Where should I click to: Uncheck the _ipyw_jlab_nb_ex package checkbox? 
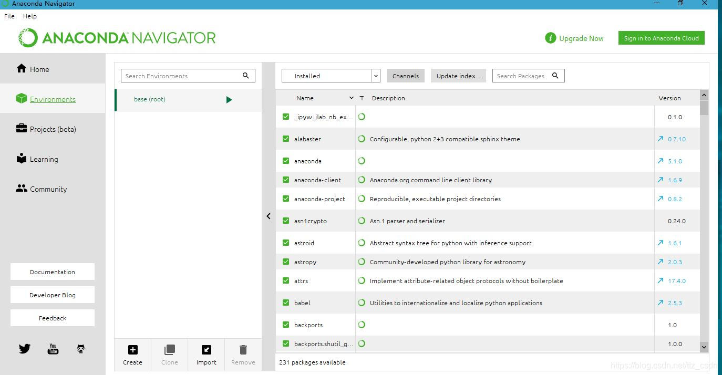pos(286,117)
